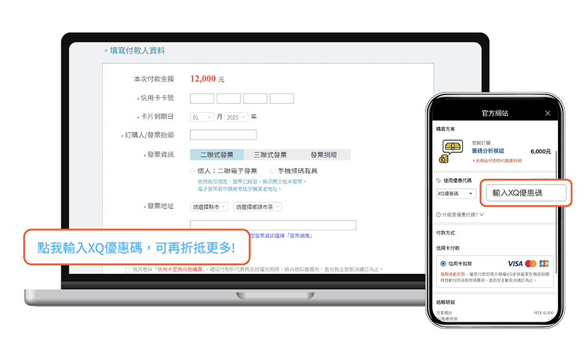Click the JCB card logo
This screenshot has width=586, height=339.
544,264
